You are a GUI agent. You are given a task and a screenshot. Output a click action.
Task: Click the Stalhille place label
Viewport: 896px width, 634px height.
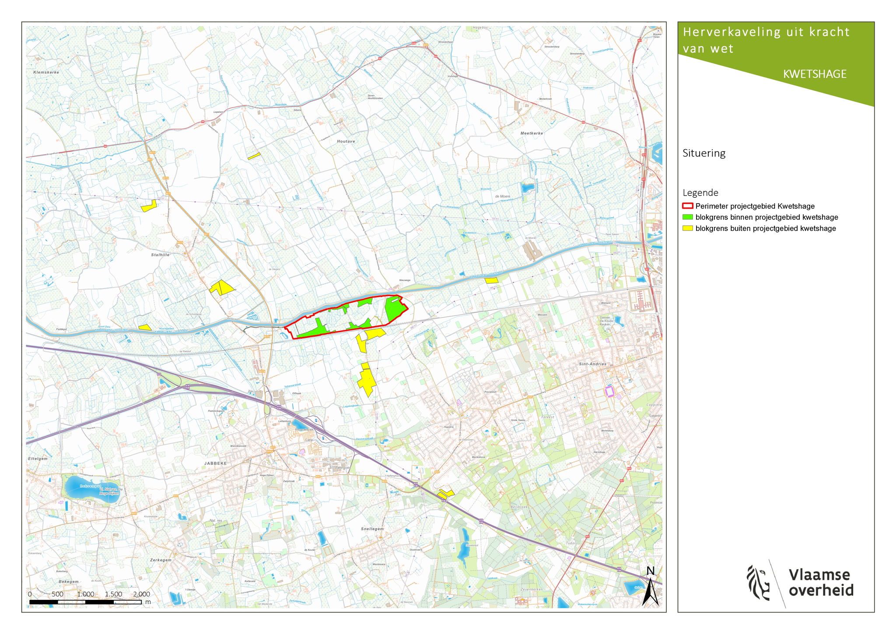point(160,255)
